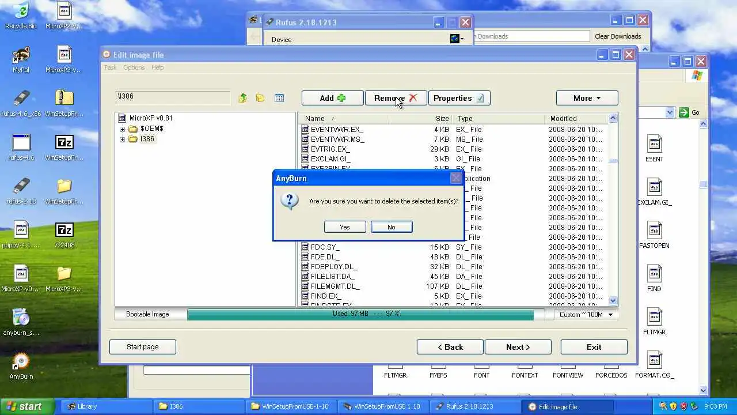The height and width of the screenshot is (415, 737).
Task: Launch the AnyBurn desktop shortcut
Action: [21, 366]
